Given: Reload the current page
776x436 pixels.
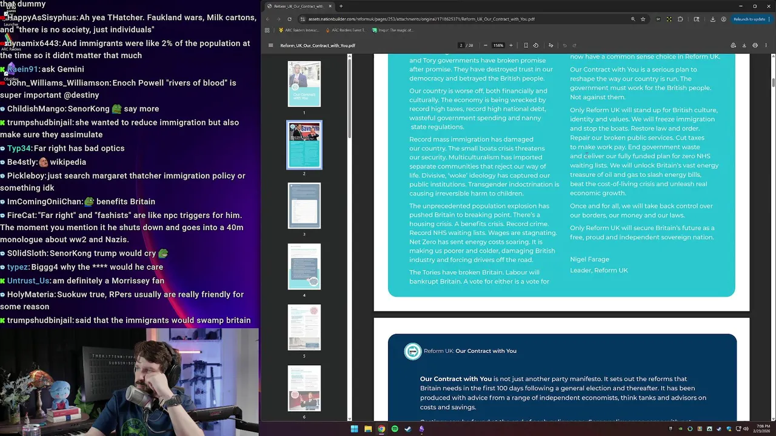Looking at the screenshot, I should pos(289,19).
